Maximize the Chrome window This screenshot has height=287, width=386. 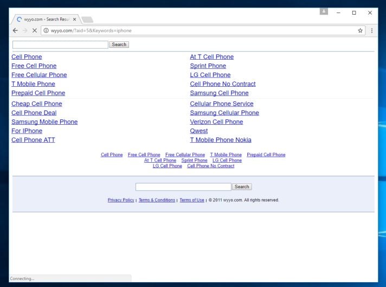point(354,12)
